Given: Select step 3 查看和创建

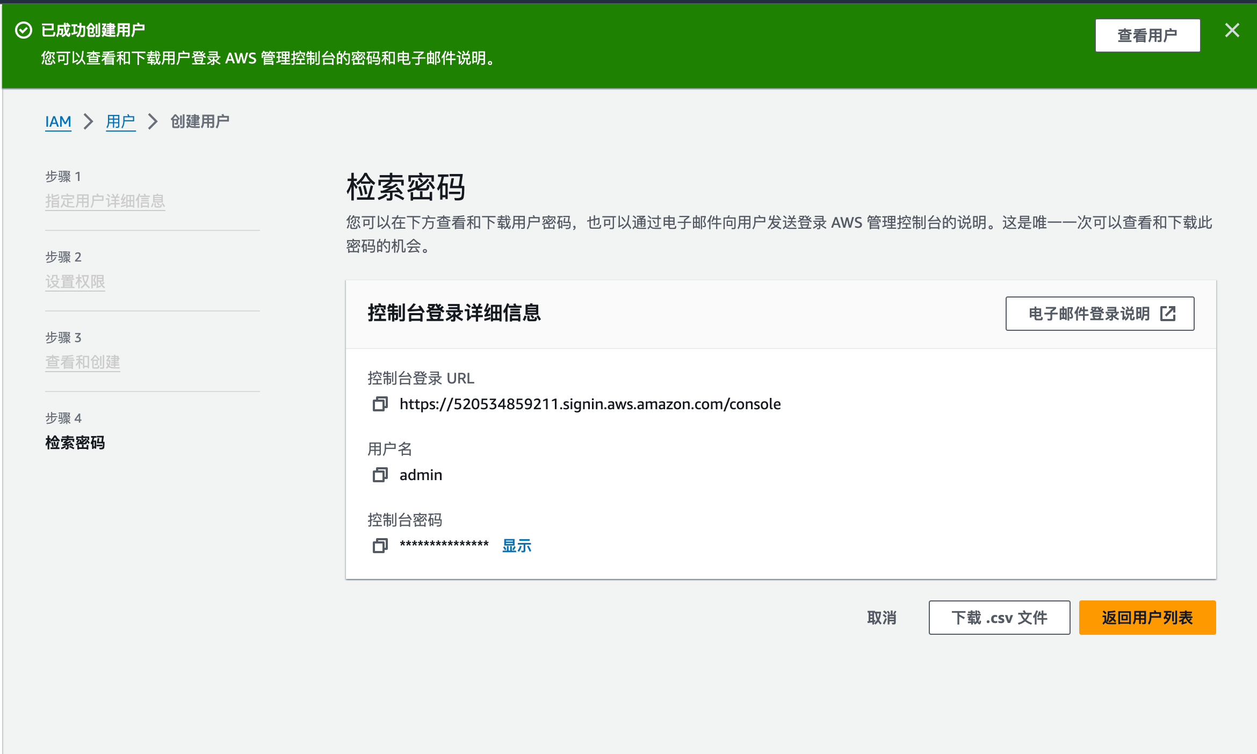Looking at the screenshot, I should point(83,363).
